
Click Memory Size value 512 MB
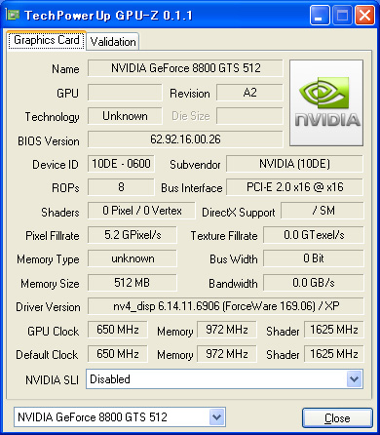pyautogui.click(x=133, y=283)
